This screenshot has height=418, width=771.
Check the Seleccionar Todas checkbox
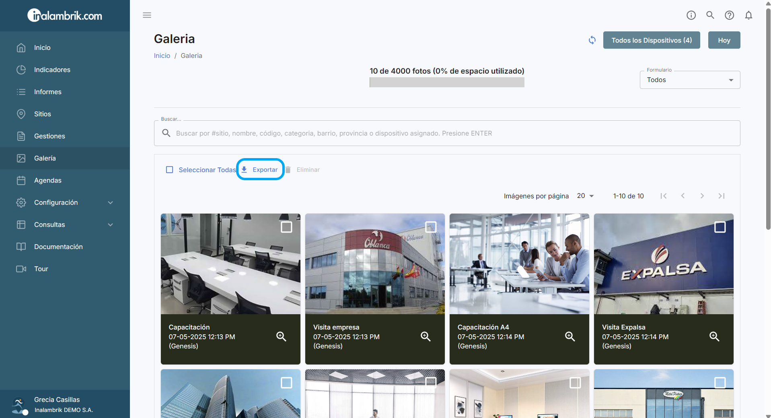[170, 170]
